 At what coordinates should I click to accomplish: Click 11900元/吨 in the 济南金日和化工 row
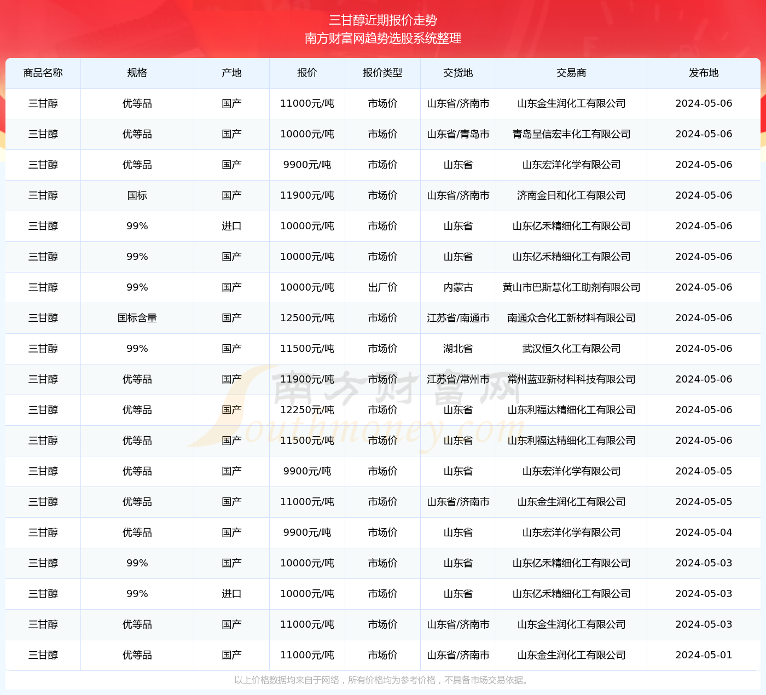tap(307, 195)
